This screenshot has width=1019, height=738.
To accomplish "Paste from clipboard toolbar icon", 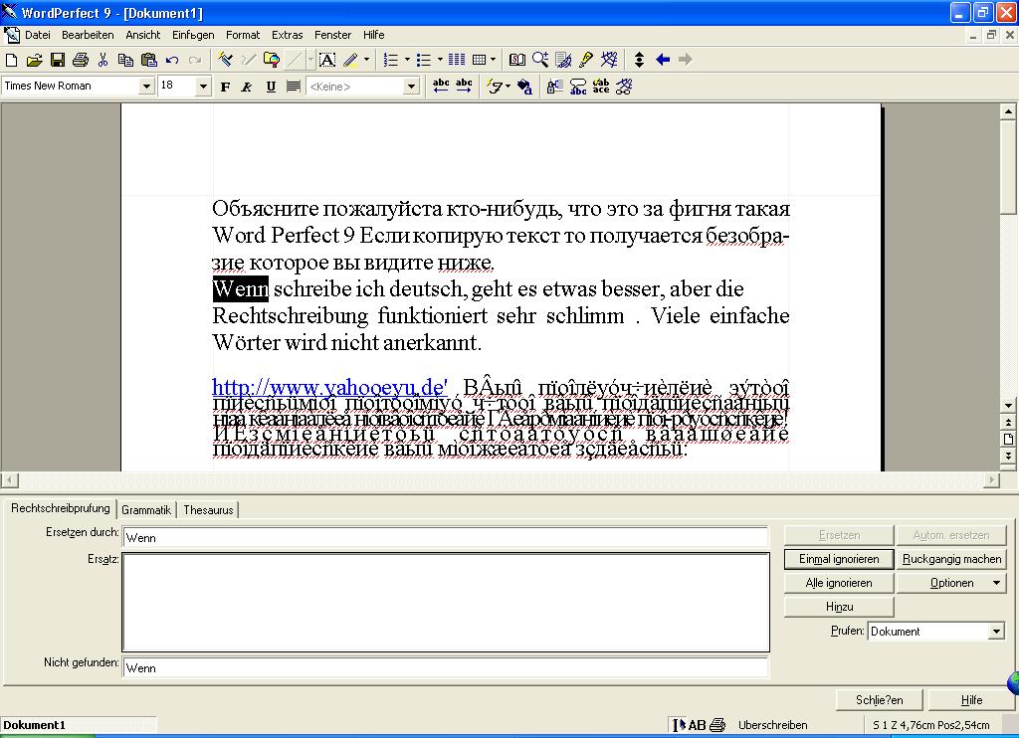I will click(x=149, y=61).
